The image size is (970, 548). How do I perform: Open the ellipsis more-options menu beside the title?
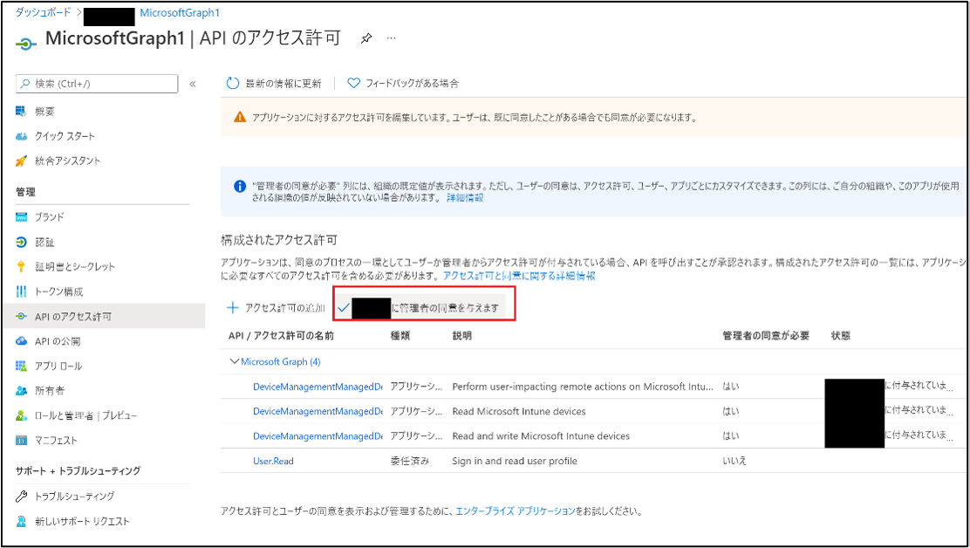coord(391,38)
